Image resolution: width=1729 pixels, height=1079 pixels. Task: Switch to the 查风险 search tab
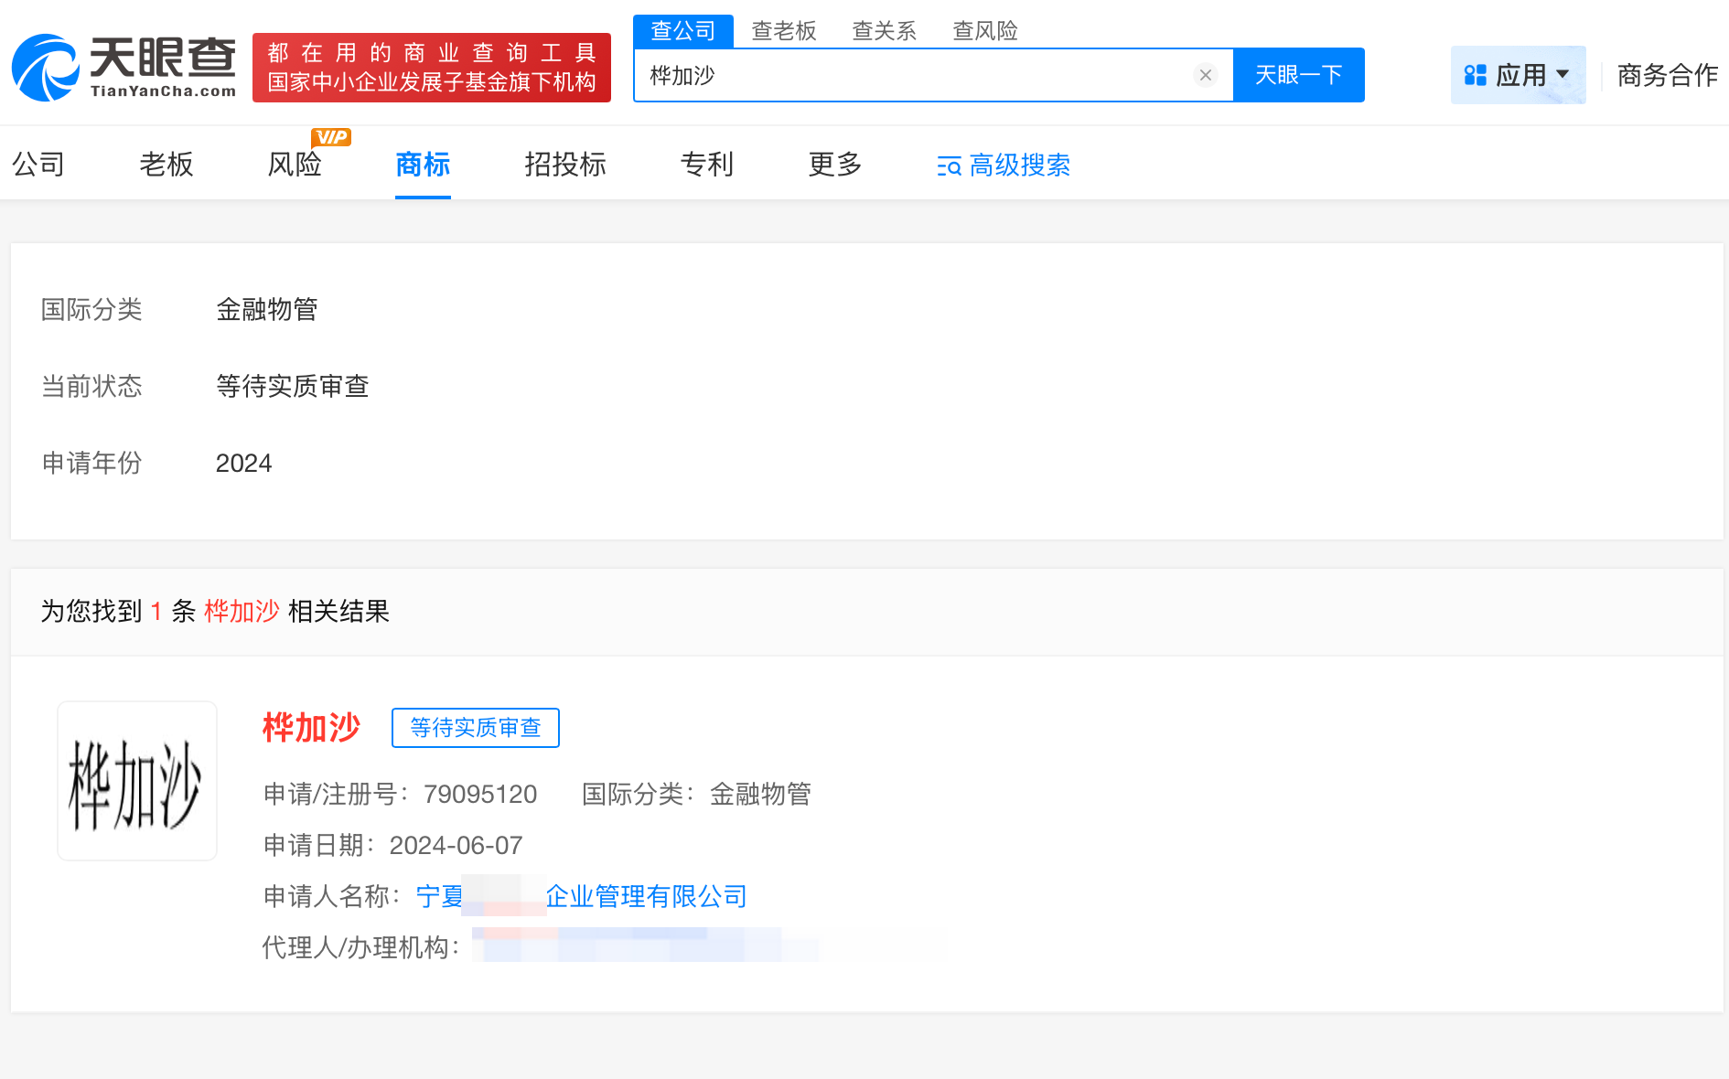[985, 30]
